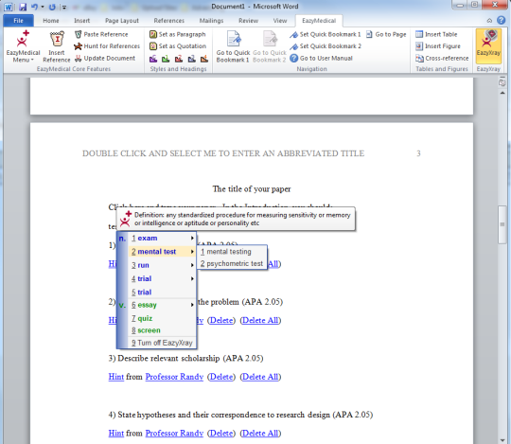This screenshot has height=444, width=511.
Task: Choose 'quiz' verb synonym
Action: click(163, 318)
